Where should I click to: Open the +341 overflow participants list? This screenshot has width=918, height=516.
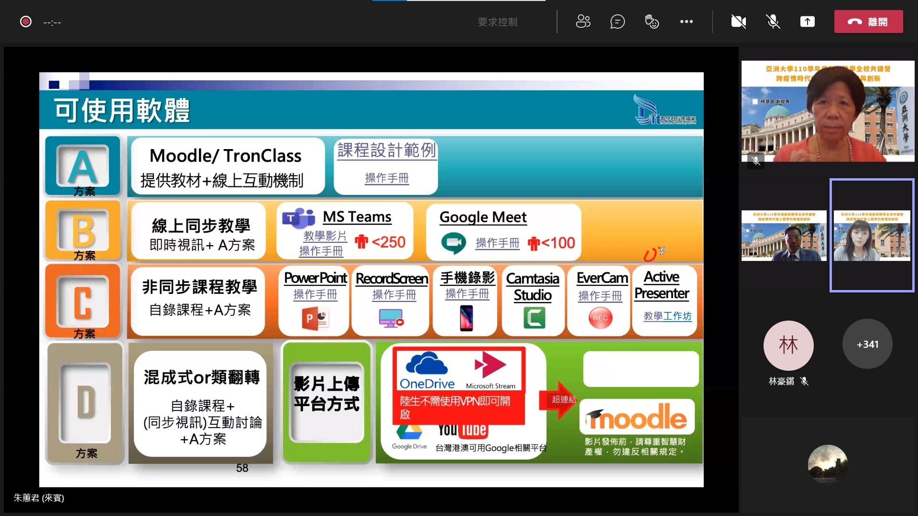867,344
